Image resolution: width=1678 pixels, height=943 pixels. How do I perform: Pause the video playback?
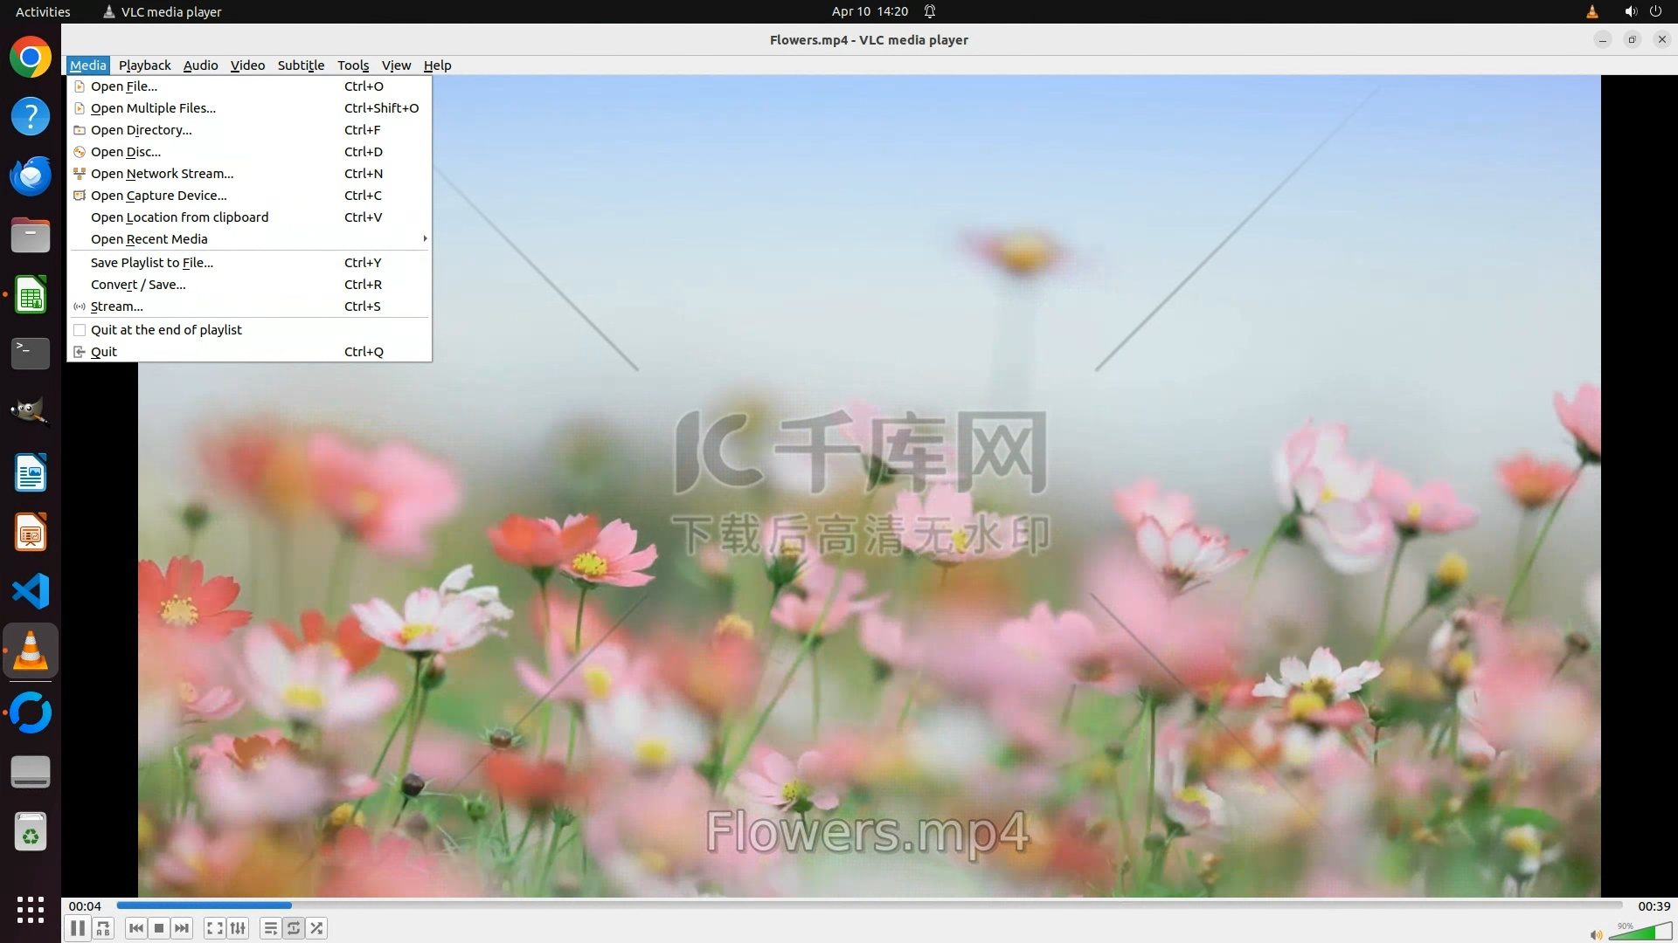(77, 928)
